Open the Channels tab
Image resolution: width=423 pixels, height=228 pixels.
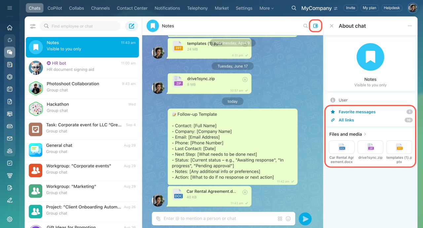coord(100,8)
